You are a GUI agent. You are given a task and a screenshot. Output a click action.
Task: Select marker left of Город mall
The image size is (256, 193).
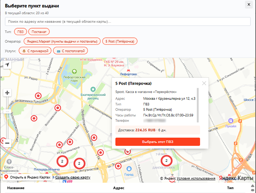pyautogui.click(x=118, y=166)
